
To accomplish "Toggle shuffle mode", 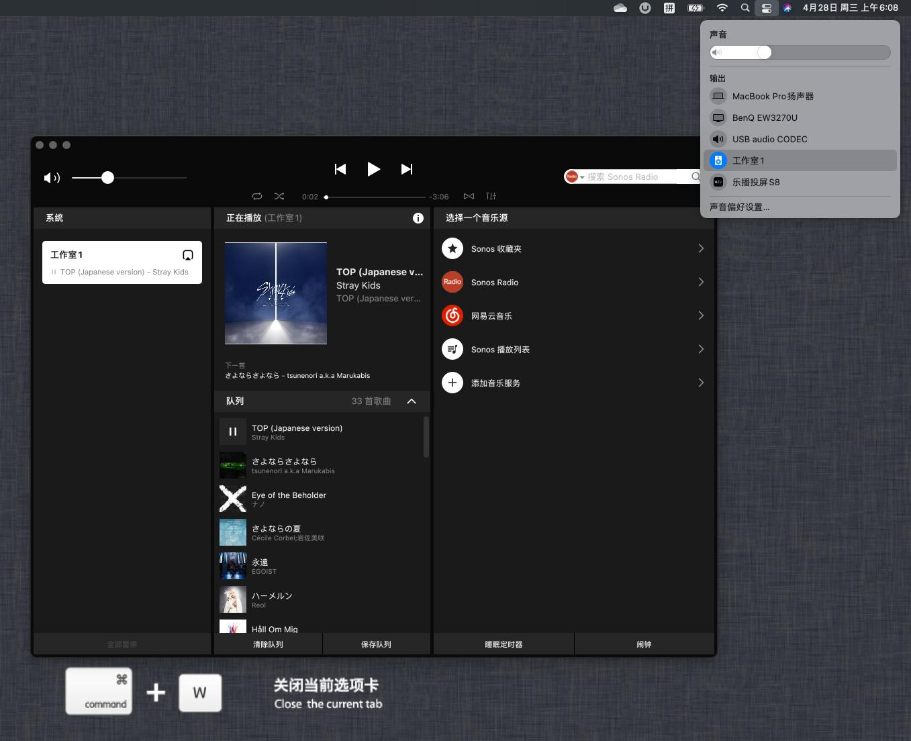I will 279,196.
